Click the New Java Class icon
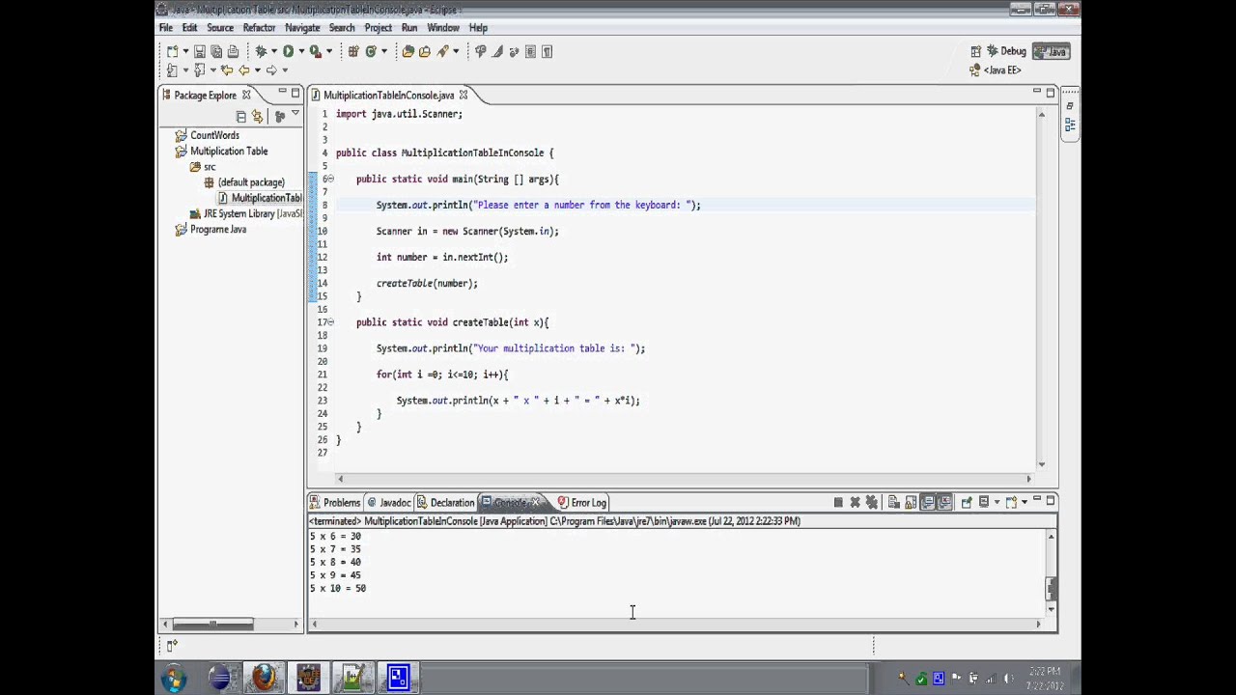 [371, 51]
